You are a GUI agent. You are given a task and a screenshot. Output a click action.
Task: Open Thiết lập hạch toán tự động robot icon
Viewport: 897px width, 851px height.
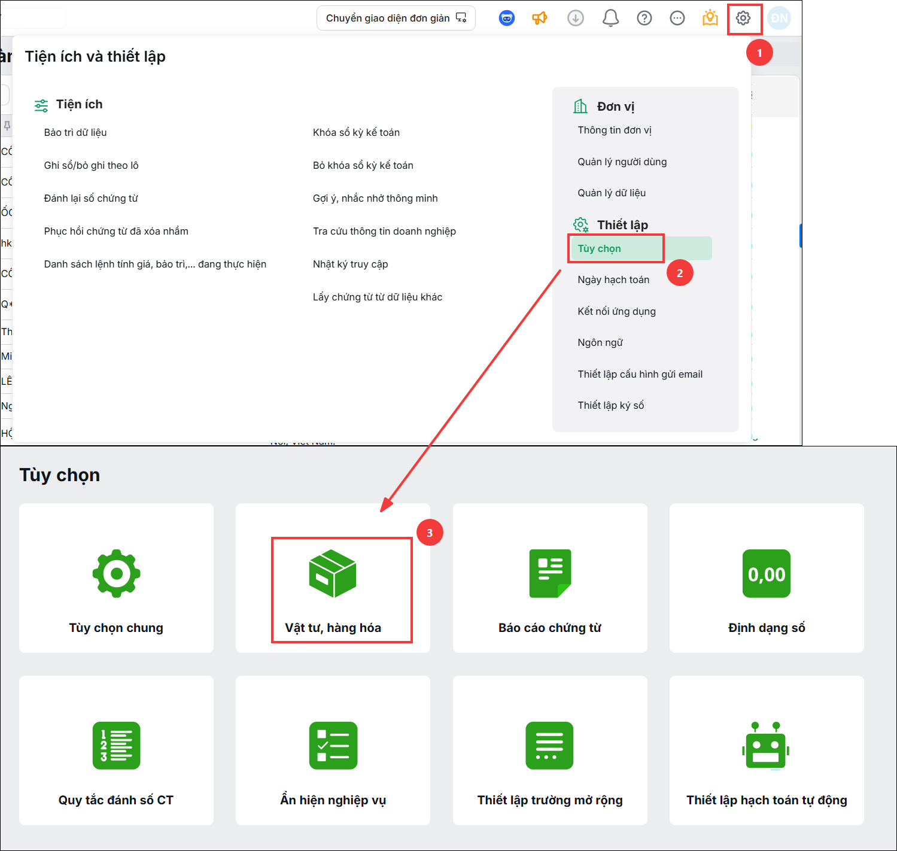point(766,746)
